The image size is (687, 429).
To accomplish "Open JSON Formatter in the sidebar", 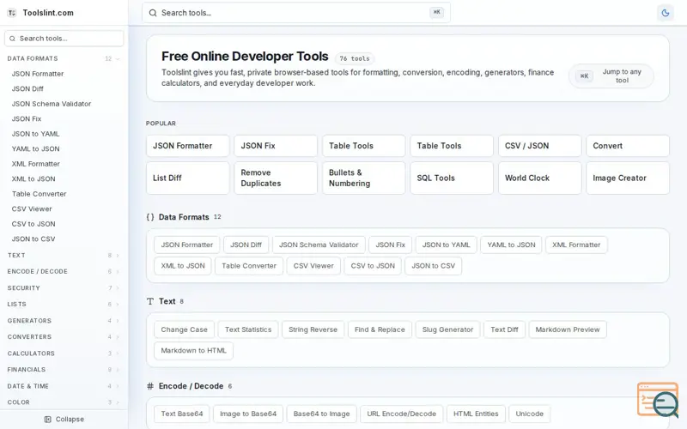I will [x=38, y=74].
